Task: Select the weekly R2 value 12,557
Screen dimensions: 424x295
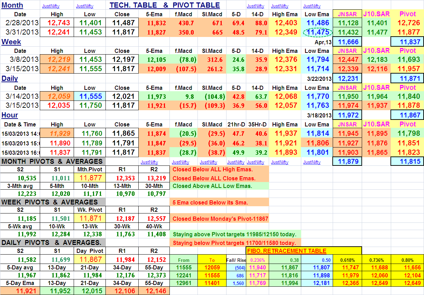Action: coord(154,219)
